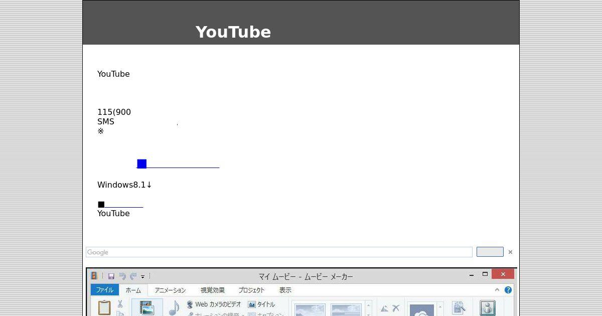
Task: Open the quick access toolbar customize dropdown
Action: coord(142,277)
